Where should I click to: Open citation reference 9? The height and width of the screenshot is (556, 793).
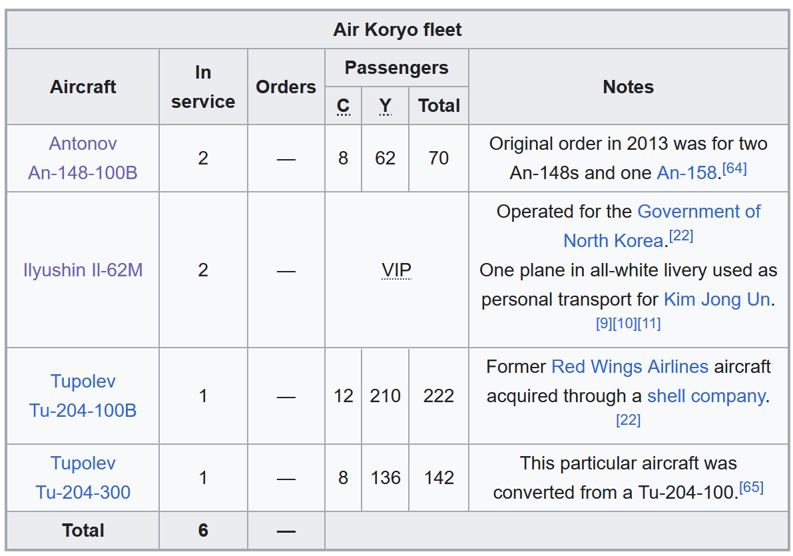coord(604,324)
